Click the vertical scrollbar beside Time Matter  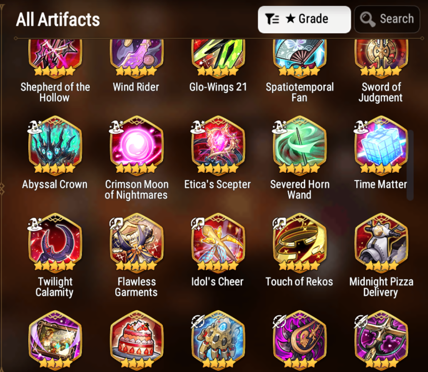click(410, 165)
